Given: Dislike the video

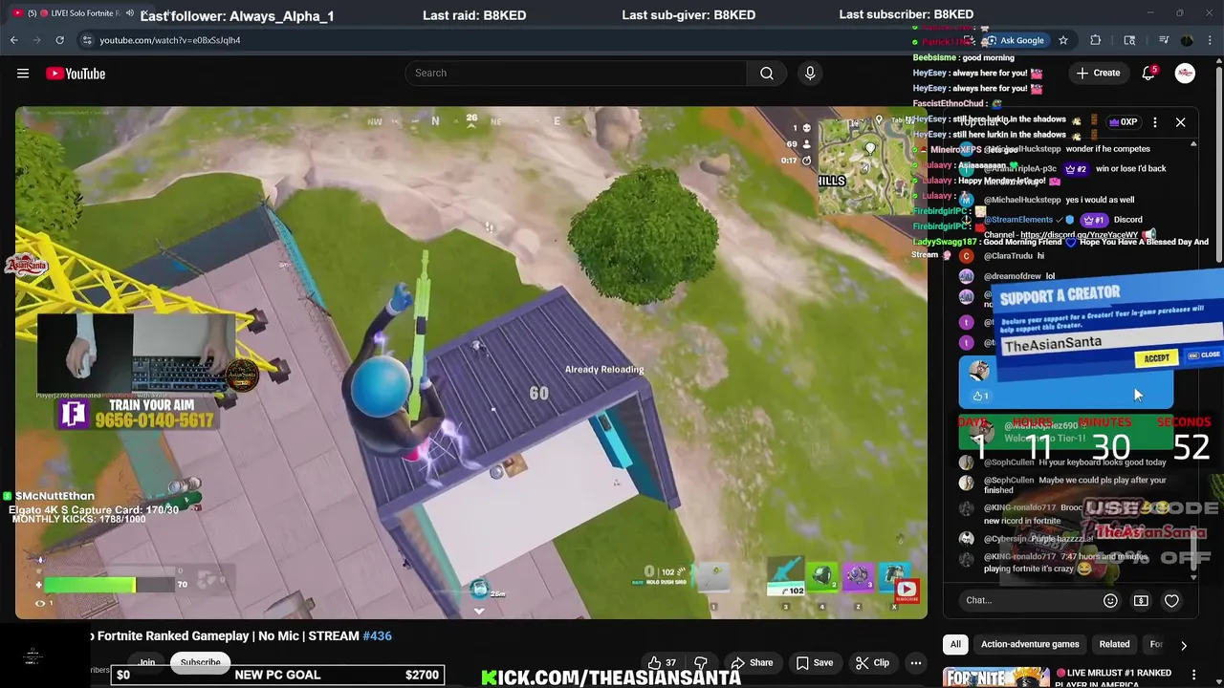Looking at the screenshot, I should click(x=700, y=663).
